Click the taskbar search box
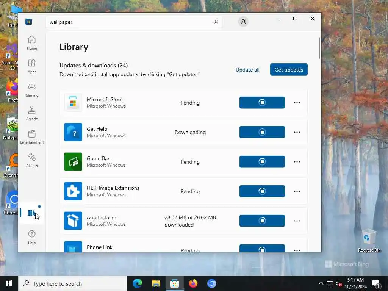 [73, 283]
